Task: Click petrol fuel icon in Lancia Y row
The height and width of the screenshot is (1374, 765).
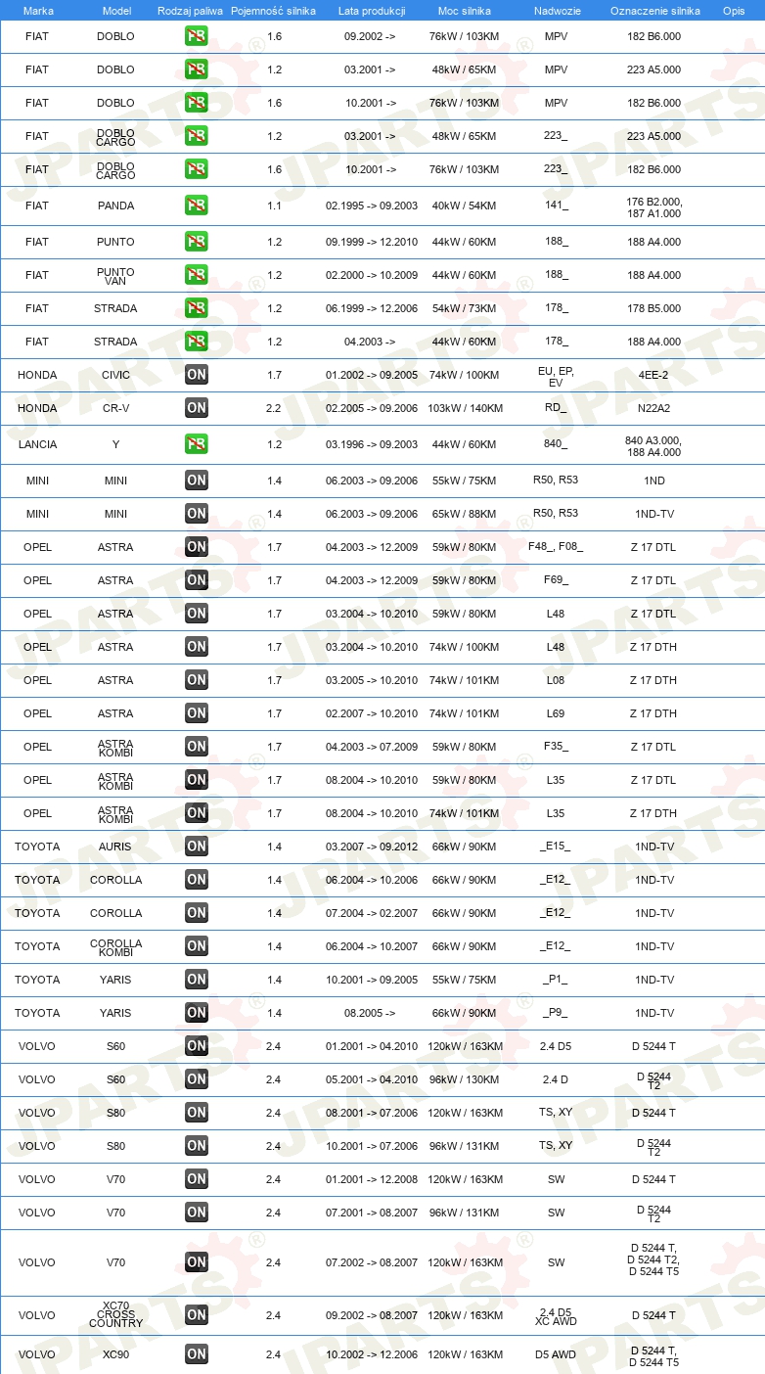Action: click(x=197, y=444)
